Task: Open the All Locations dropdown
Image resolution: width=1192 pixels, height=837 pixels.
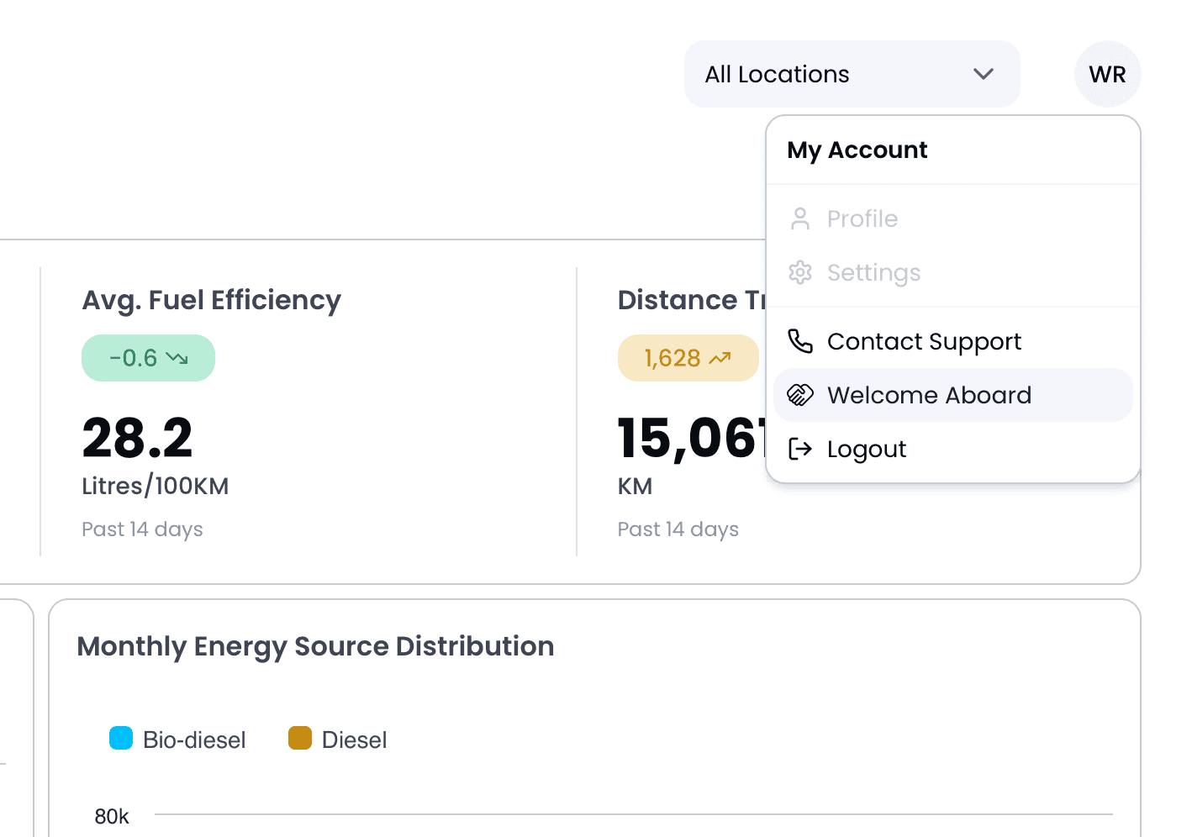Action: point(851,74)
